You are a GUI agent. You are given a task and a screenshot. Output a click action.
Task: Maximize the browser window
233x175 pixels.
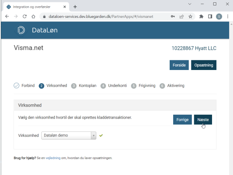coord(215,4)
